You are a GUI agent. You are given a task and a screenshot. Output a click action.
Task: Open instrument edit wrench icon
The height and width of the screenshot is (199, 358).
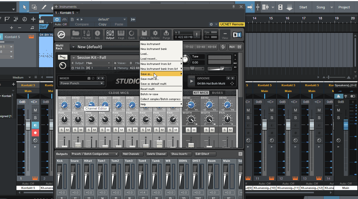[62, 57]
